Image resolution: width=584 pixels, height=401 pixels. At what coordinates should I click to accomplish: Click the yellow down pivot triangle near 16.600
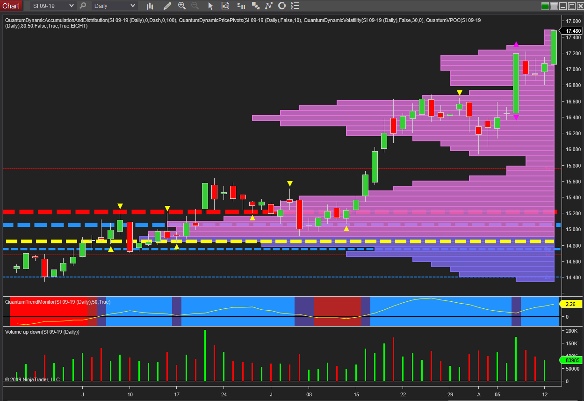coord(460,93)
